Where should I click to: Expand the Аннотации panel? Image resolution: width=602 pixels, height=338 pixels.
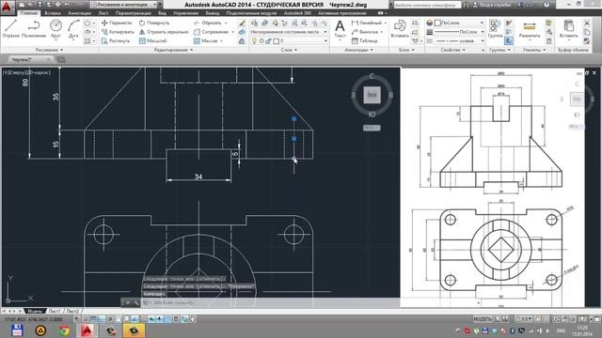pos(358,50)
